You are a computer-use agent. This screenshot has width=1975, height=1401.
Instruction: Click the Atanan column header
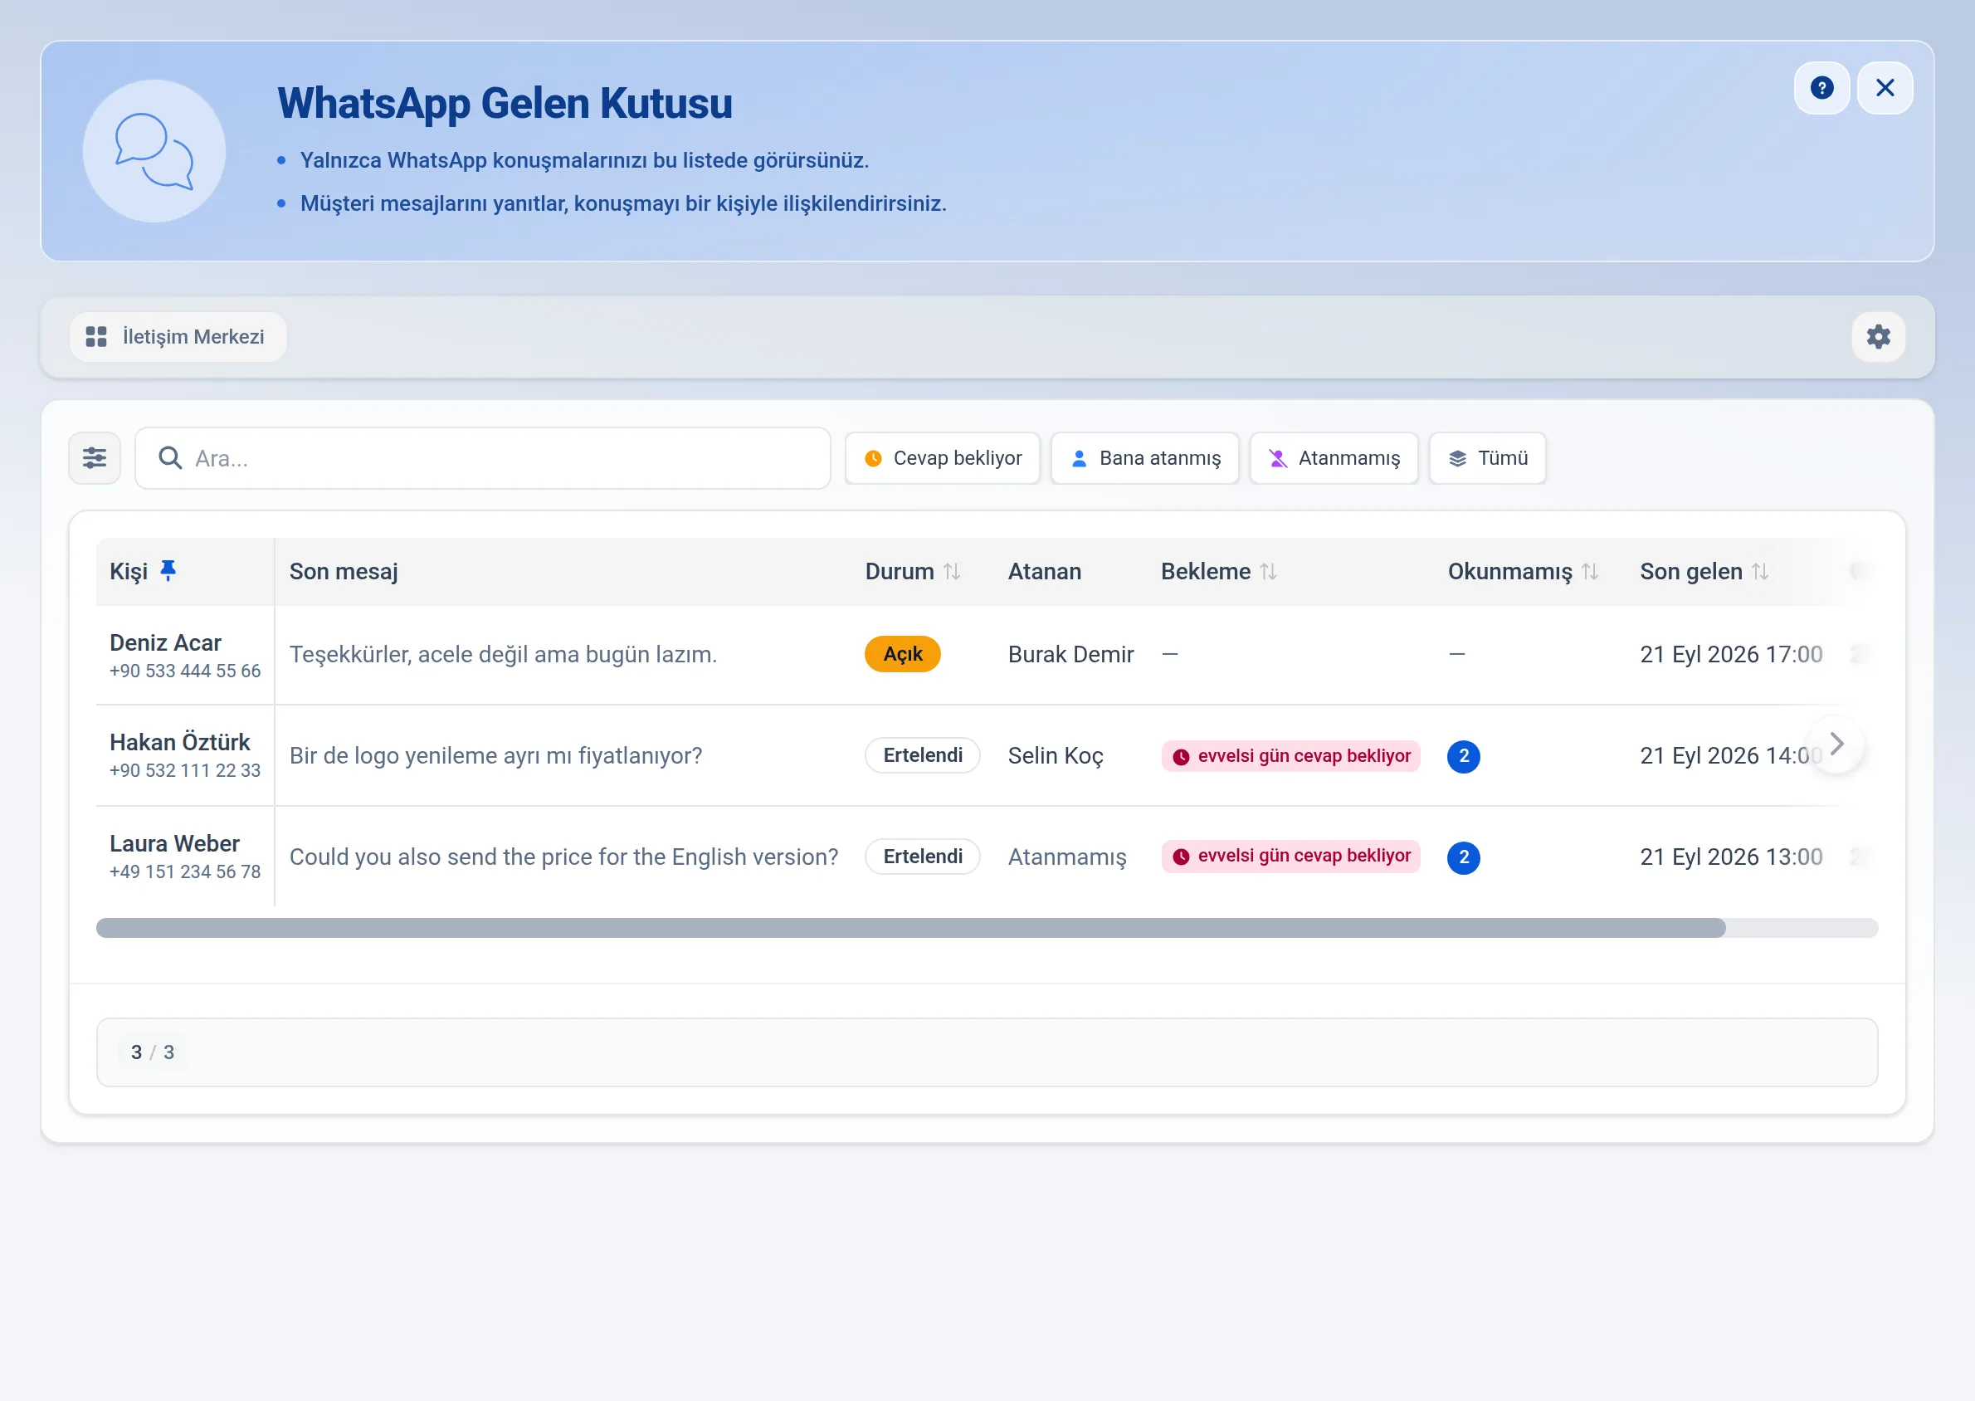point(1045,571)
